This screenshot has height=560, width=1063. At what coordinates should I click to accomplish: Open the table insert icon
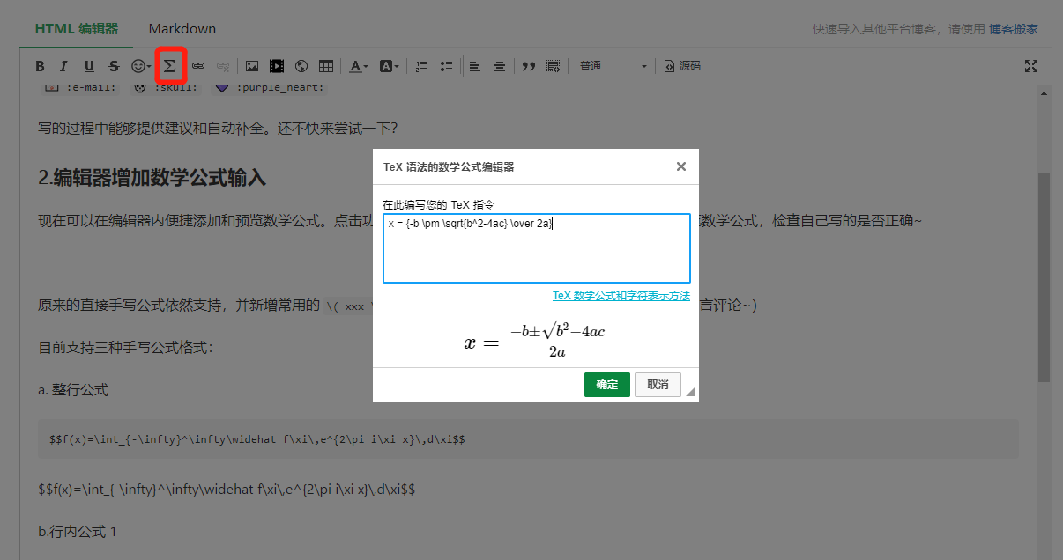click(325, 65)
